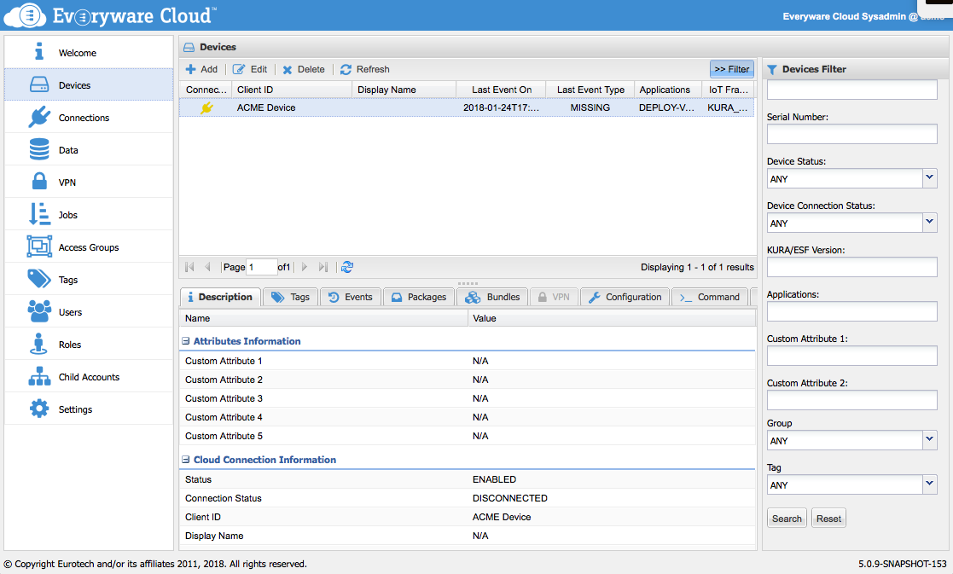953x574 pixels.
Task: Select the Devices sidebar icon
Action: point(39,84)
